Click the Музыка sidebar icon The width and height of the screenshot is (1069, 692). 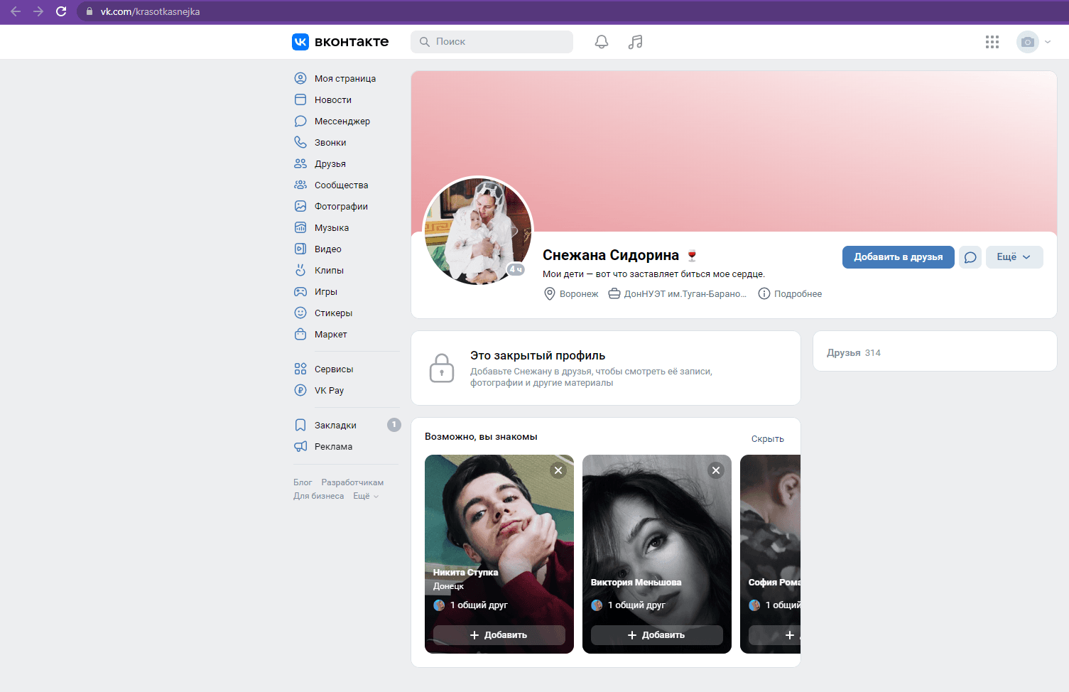pyautogui.click(x=300, y=227)
